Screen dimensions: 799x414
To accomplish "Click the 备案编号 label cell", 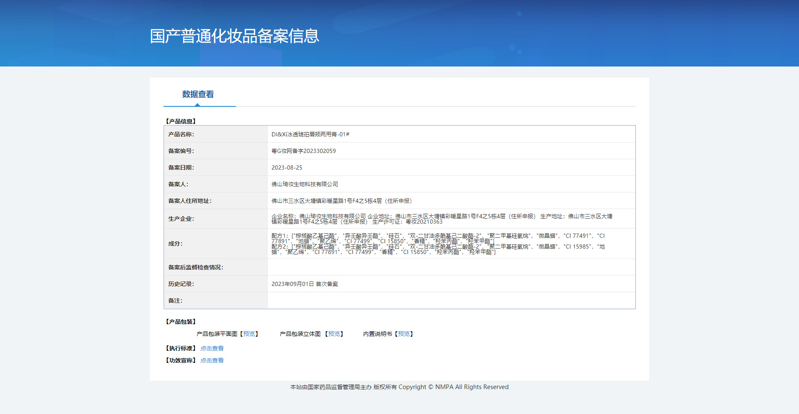I will click(x=216, y=151).
